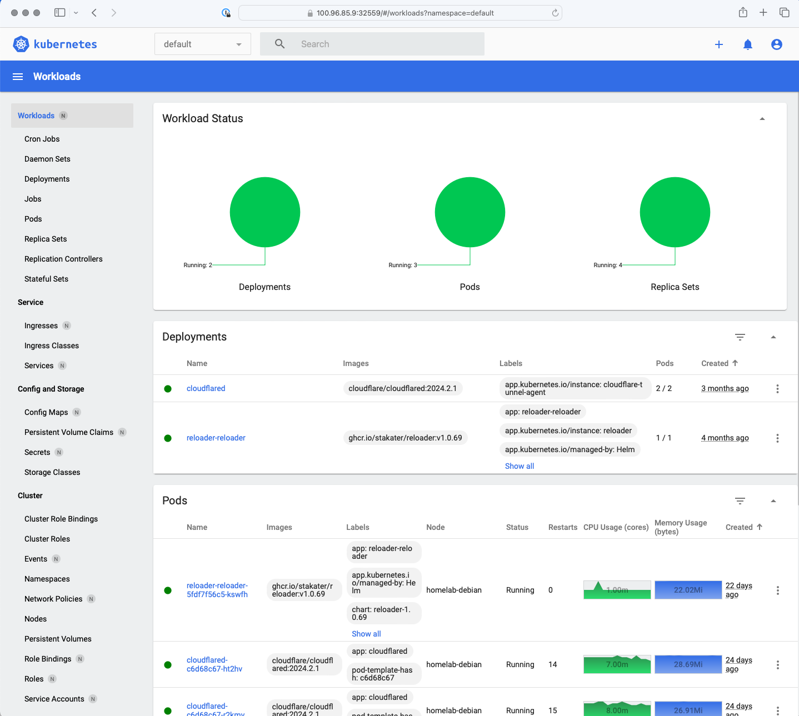Open Stateful Sets in sidebar
Screen dimensions: 799x716
coord(46,279)
